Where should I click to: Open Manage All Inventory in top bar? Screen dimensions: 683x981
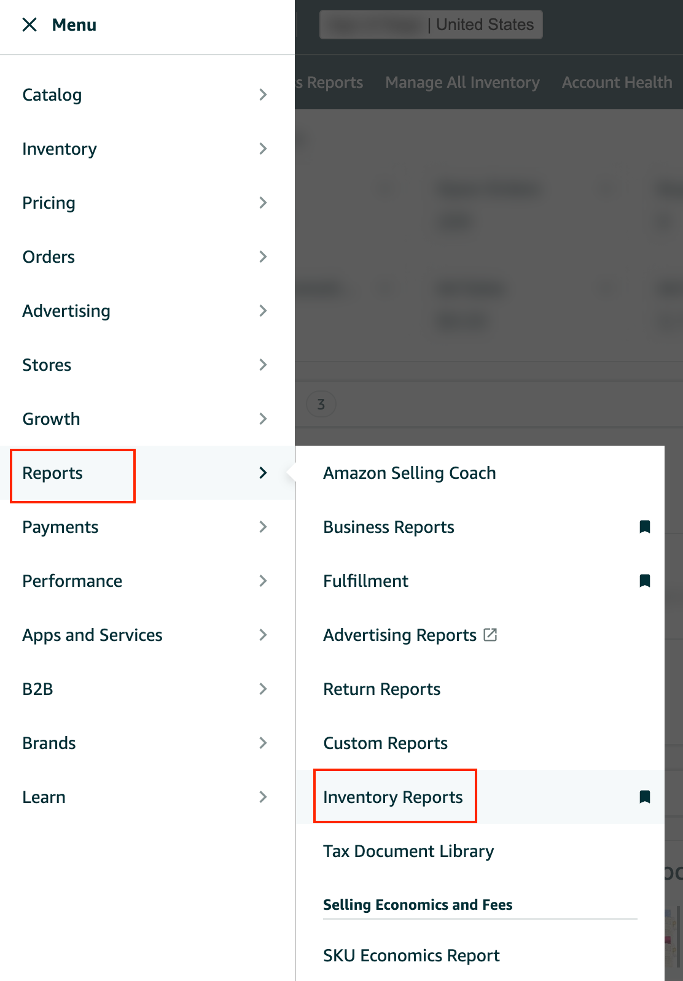462,82
